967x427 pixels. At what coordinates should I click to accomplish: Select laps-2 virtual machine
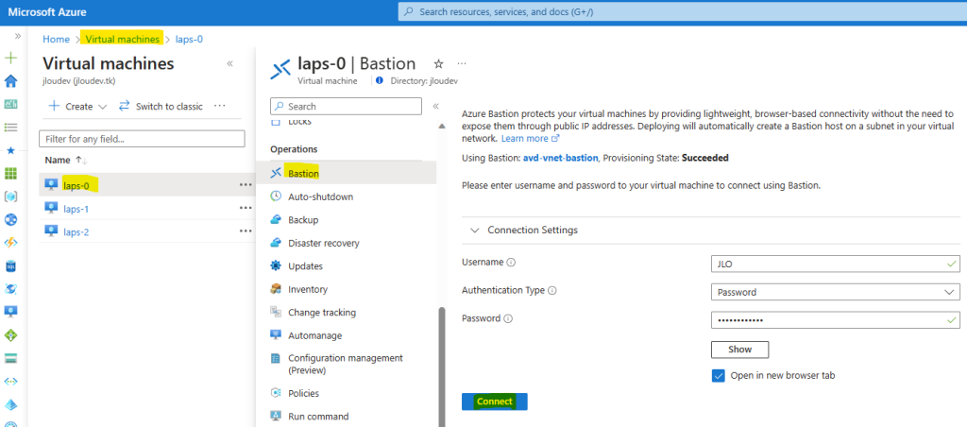click(x=76, y=232)
